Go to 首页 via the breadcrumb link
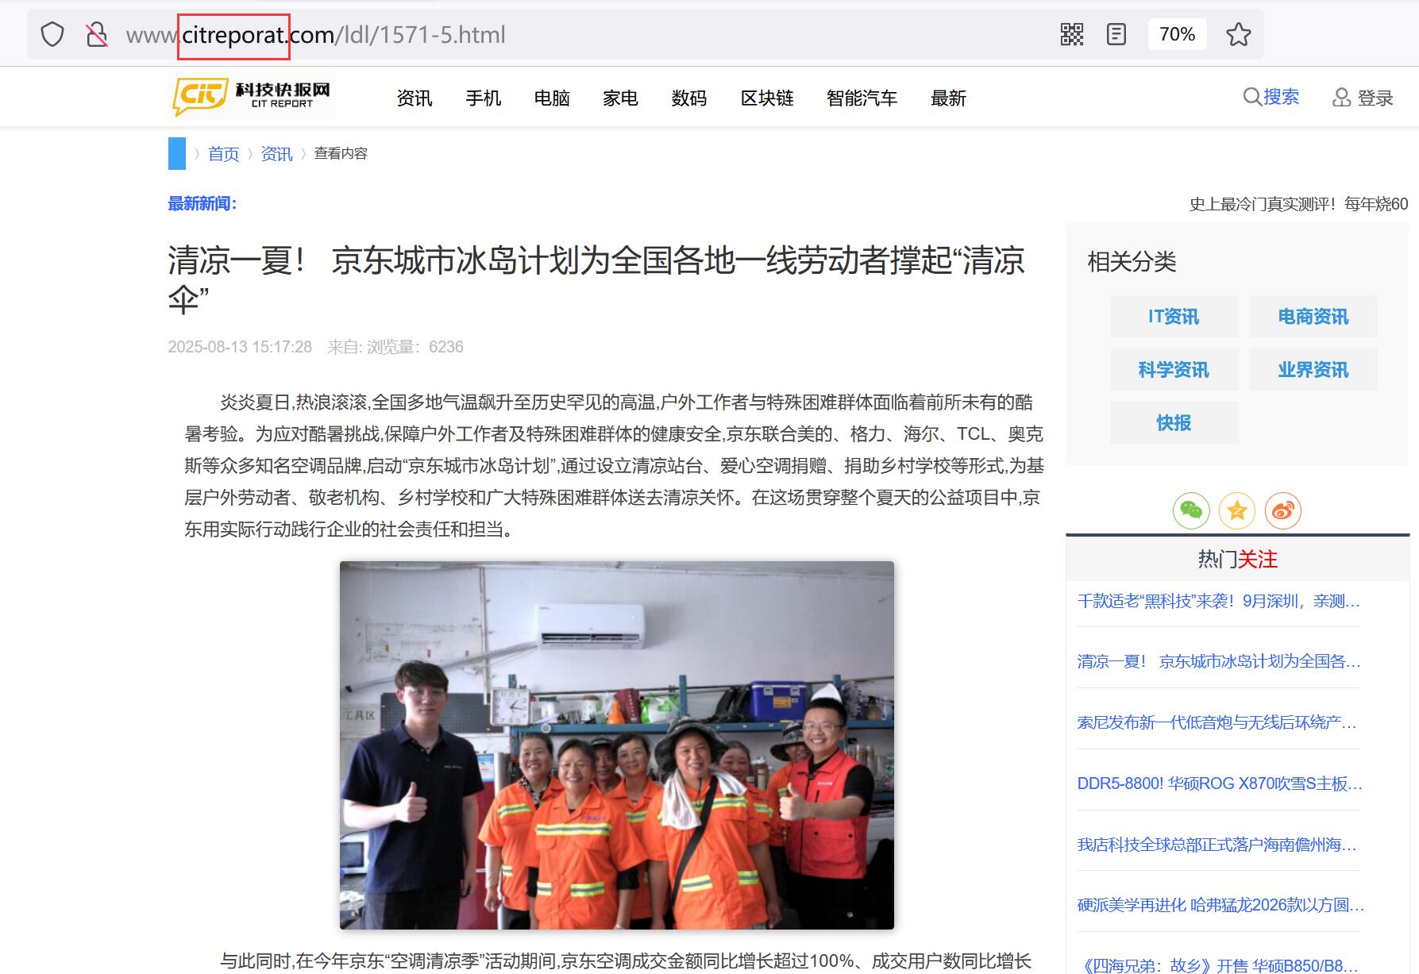This screenshot has height=974, width=1419. tap(222, 153)
